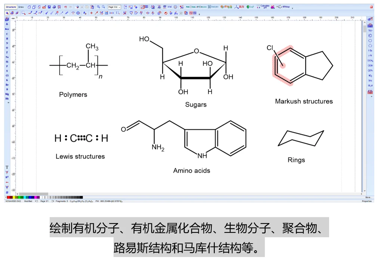Select the Br atom button

point(7,85)
